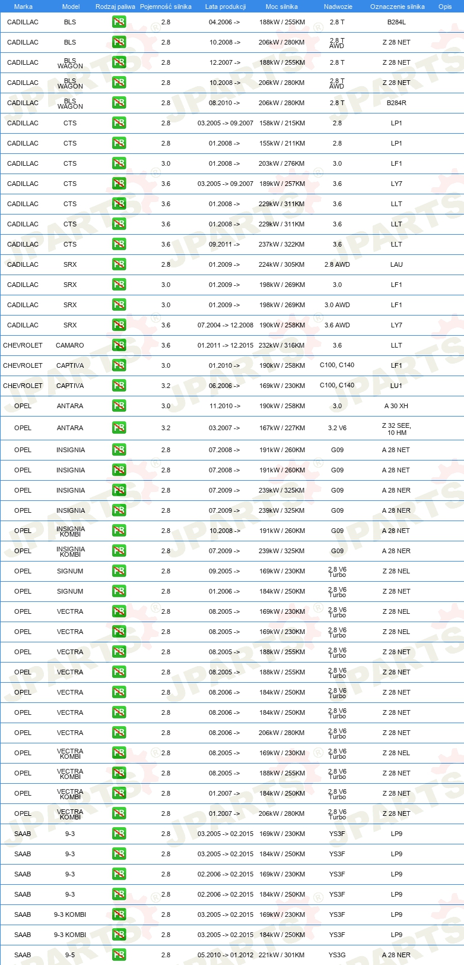Click fuel icon in VECTRA KOMBI 01.2007 206kW row
Screen dimensions: 464x965
coord(119,813)
